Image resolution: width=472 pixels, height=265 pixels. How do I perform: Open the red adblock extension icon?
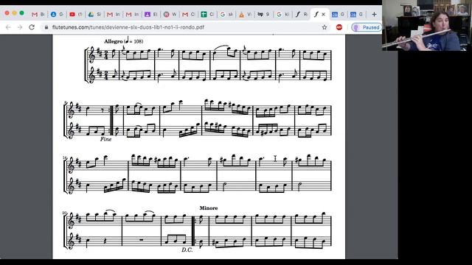click(x=339, y=27)
